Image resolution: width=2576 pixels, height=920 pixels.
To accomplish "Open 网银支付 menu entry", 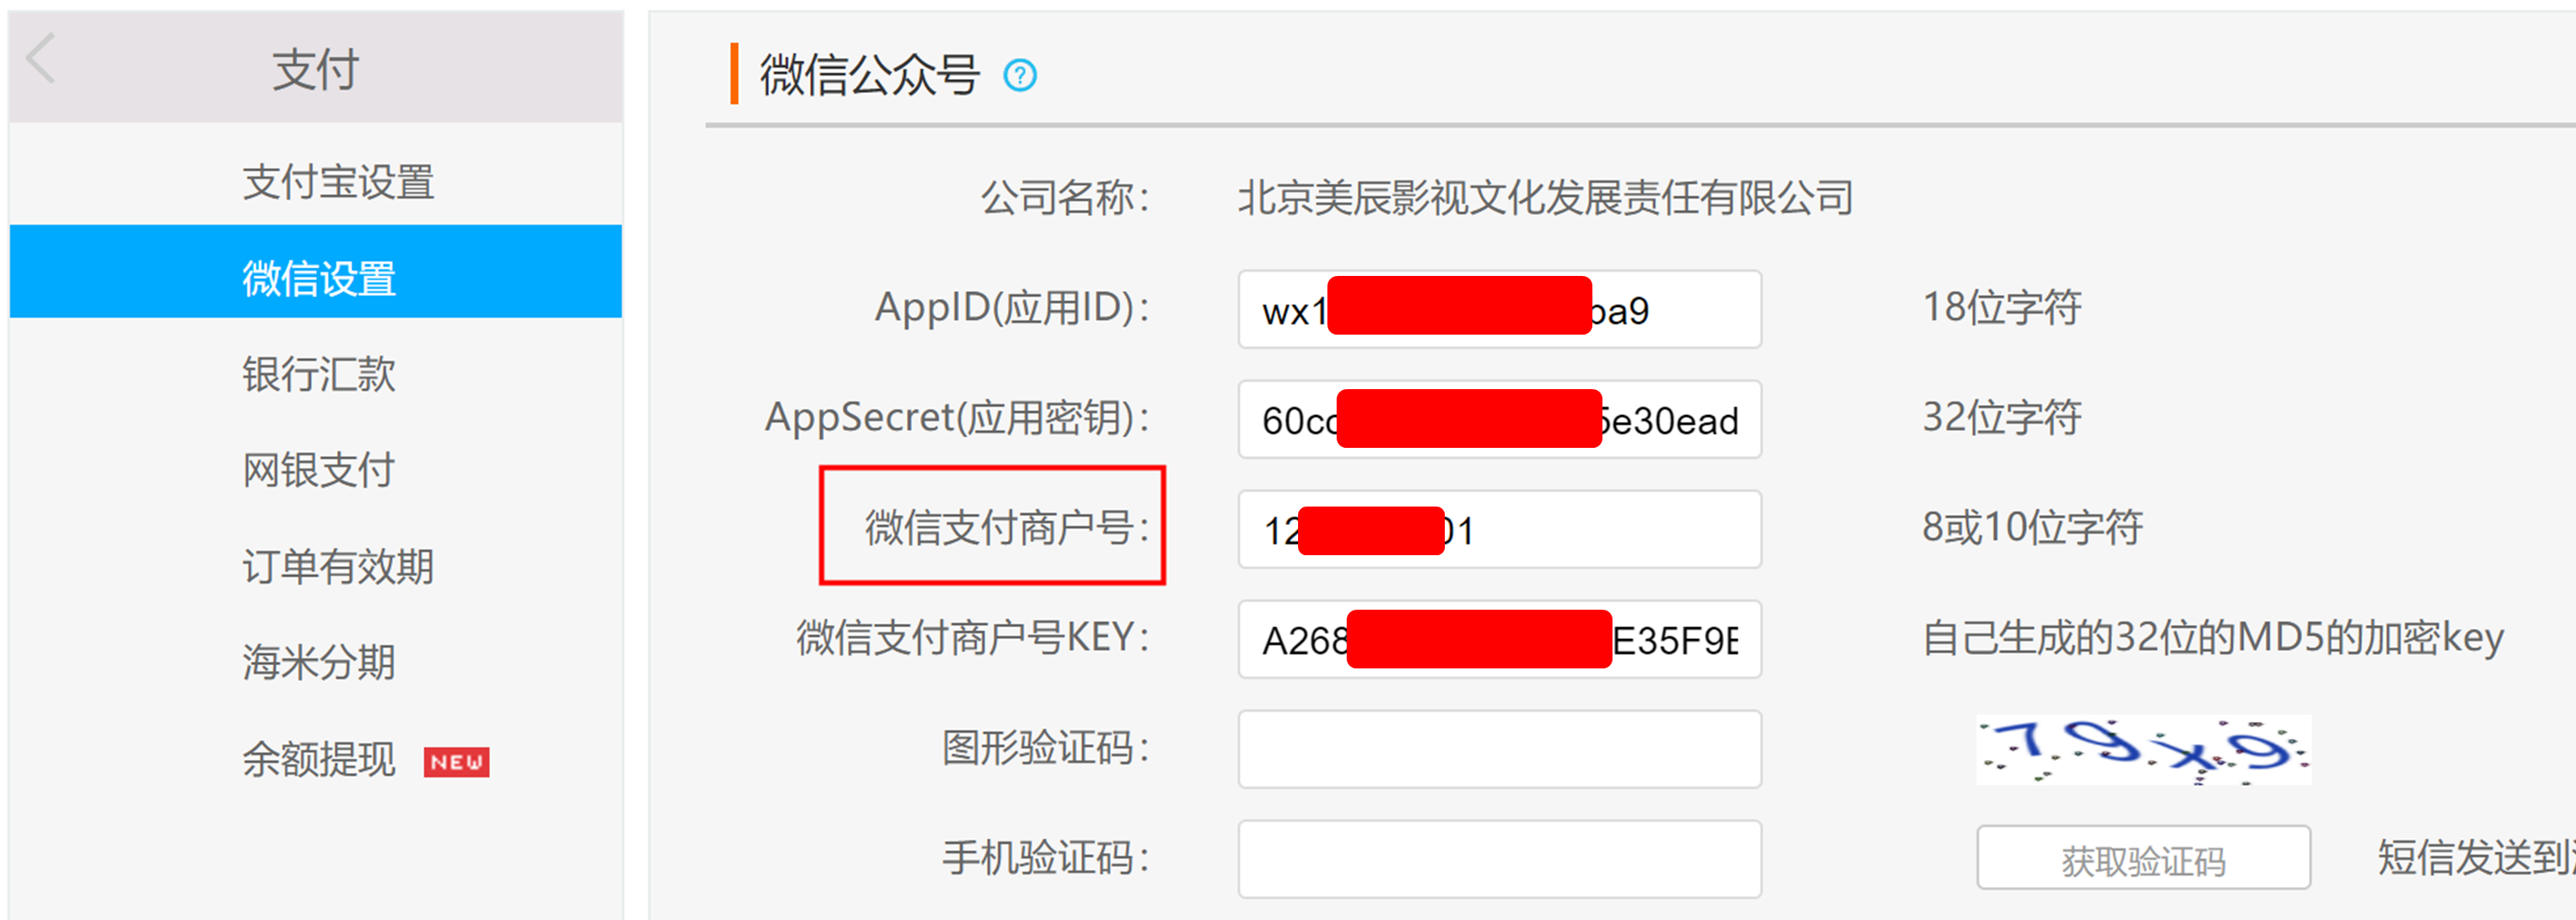I will [319, 470].
